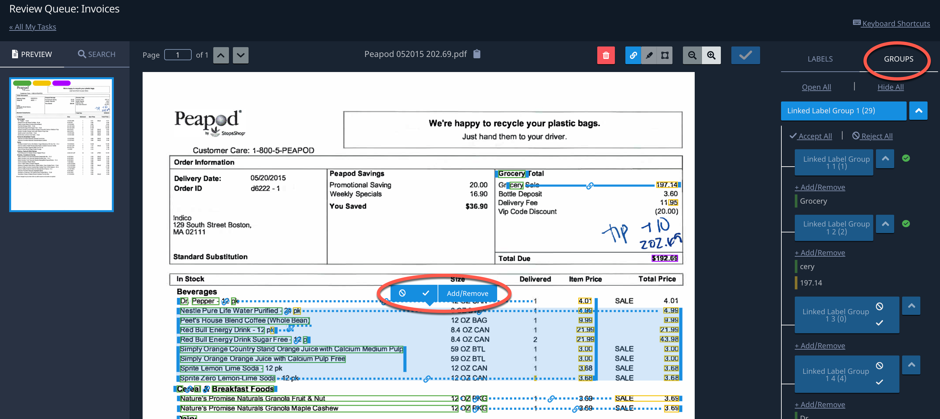Open the PREVIEW tab
Viewport: 940px width, 419px height.
pos(32,54)
